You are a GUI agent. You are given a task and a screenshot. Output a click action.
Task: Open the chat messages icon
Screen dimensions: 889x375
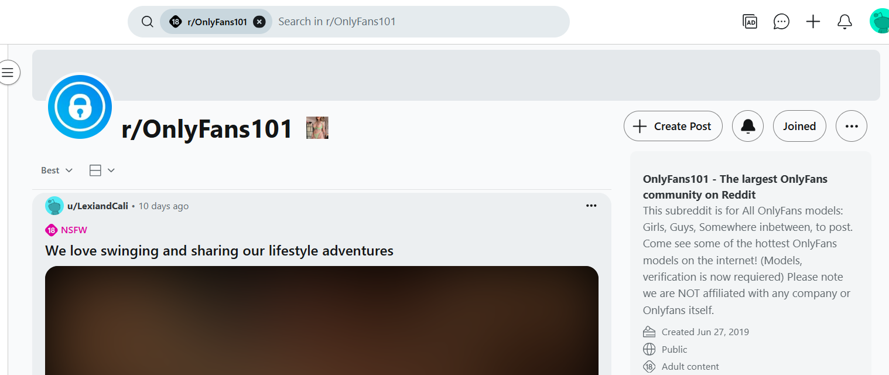pos(781,22)
